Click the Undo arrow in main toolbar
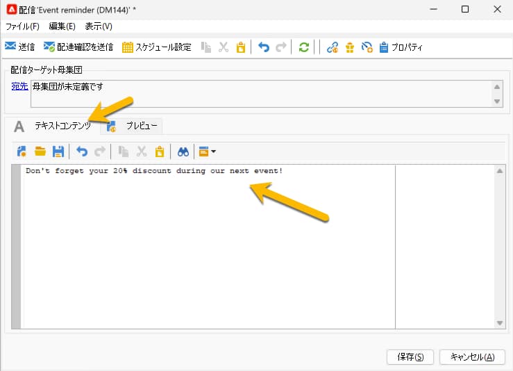The height and width of the screenshot is (371, 513). pos(264,47)
